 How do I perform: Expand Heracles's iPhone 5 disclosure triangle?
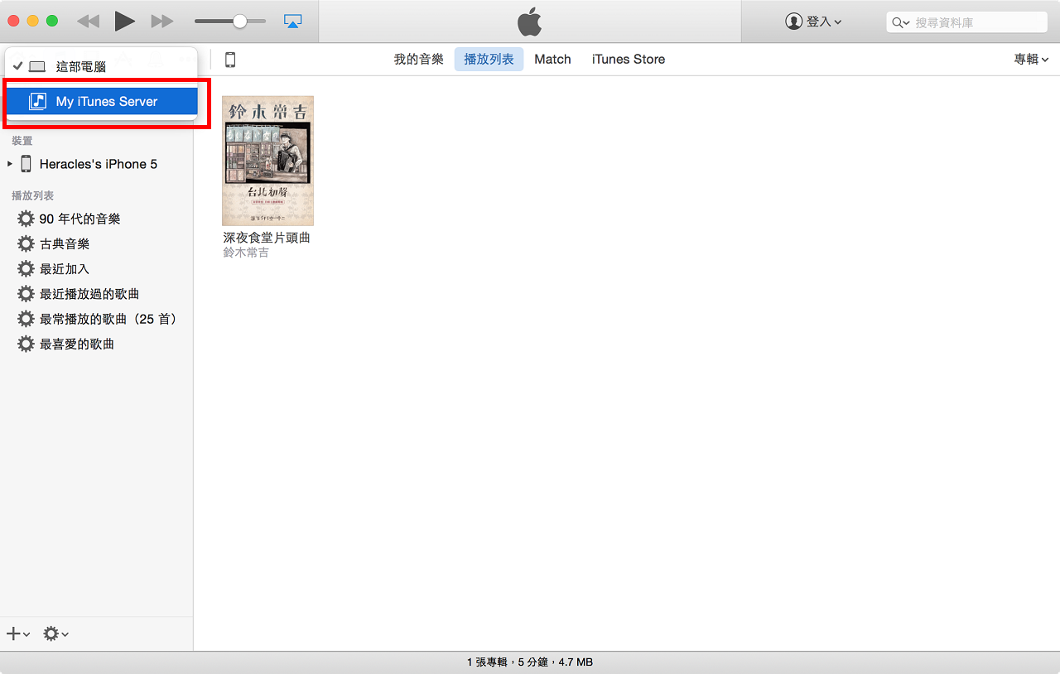[x=10, y=164]
